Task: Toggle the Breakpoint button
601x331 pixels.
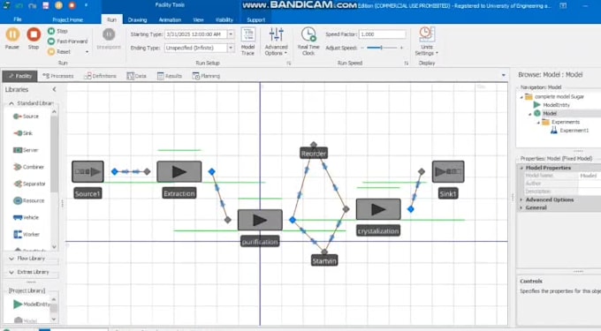Action: tap(109, 39)
